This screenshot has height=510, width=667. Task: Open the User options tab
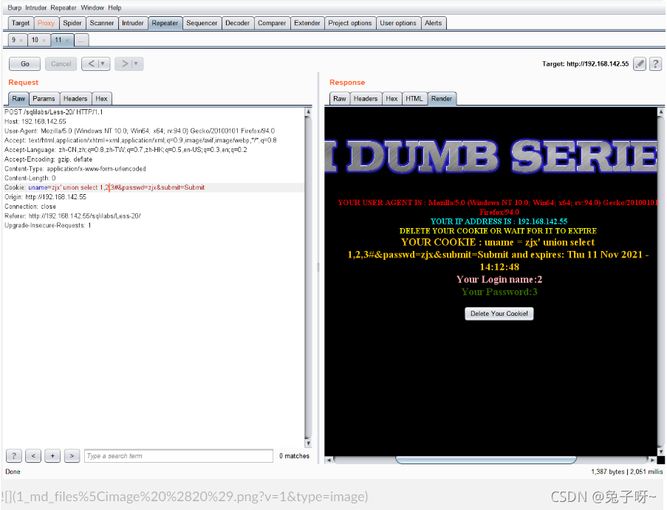(x=397, y=23)
